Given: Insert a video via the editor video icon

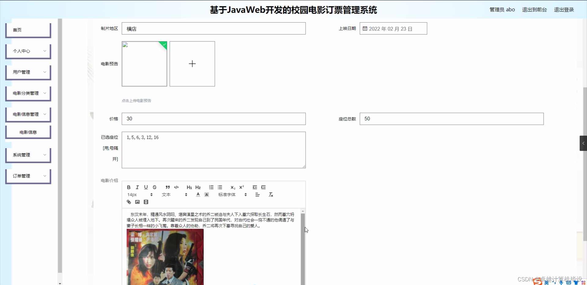Looking at the screenshot, I should pos(146,202).
